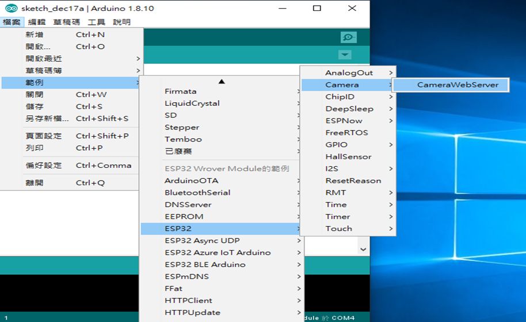Expand ESP32 BLE Arduino examples

[x=222, y=264]
